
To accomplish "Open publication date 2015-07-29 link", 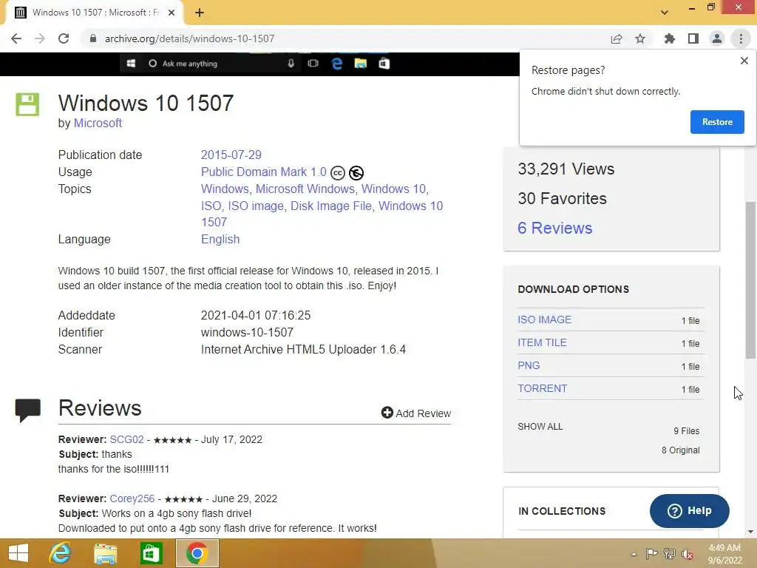I will (231, 155).
